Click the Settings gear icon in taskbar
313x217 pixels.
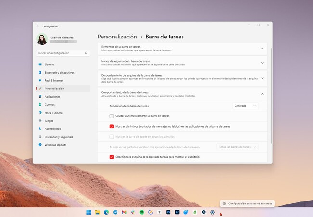(x=212, y=212)
